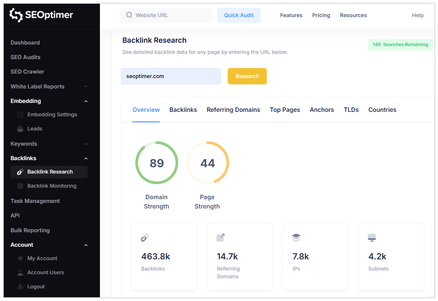This screenshot has height=301, width=438.
Task: Click the Logout icon
Action: [x=20, y=287]
